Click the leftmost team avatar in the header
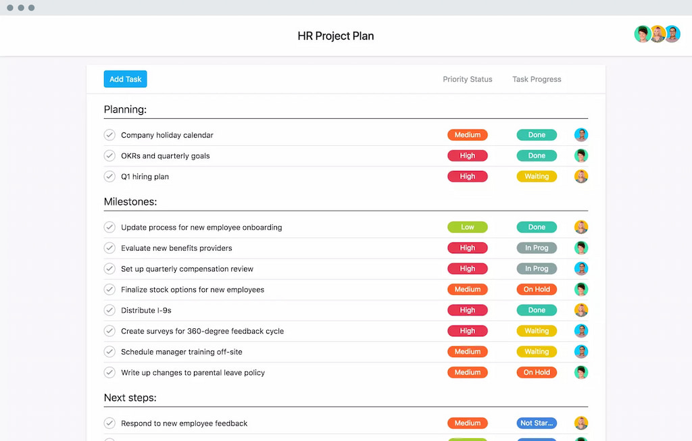Screen dimensions: 692x441 coord(643,33)
